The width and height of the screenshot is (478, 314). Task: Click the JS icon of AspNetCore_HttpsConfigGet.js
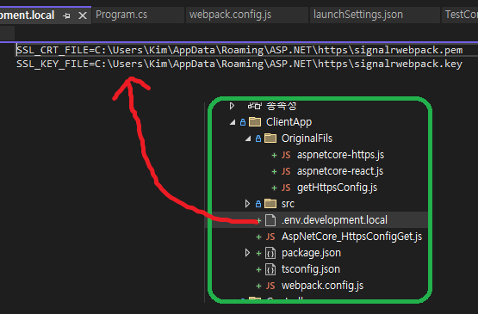click(x=270, y=237)
